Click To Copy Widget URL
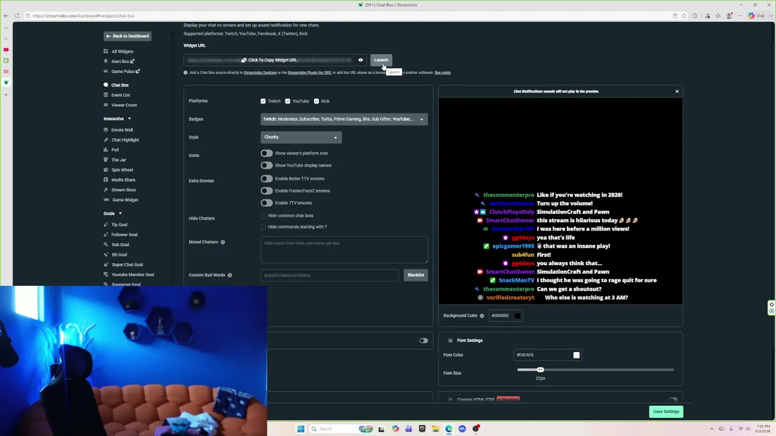 (269, 60)
